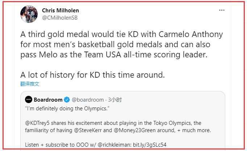Click the Boardroom logo avatar
The height and width of the screenshot is (151, 247).
pyautogui.click(x=29, y=99)
